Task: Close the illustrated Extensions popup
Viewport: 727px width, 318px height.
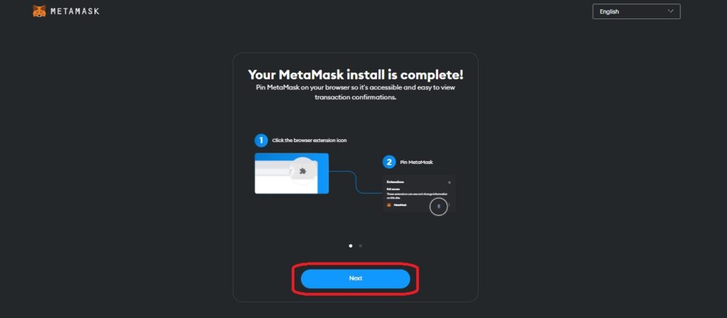Action: coord(449,182)
